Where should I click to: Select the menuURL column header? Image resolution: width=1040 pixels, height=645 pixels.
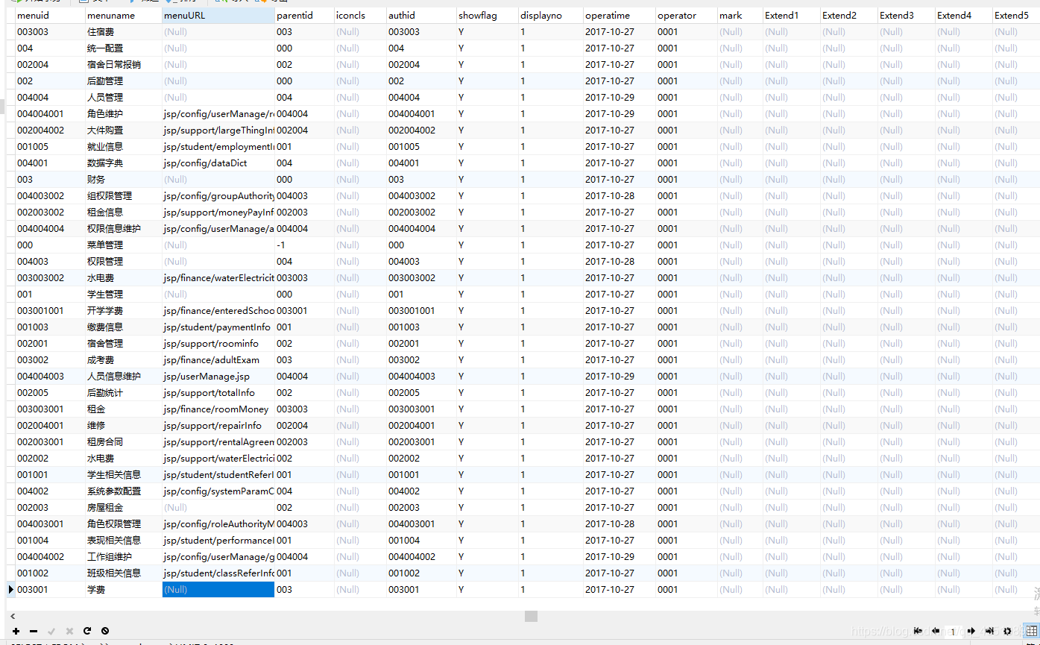(218, 15)
